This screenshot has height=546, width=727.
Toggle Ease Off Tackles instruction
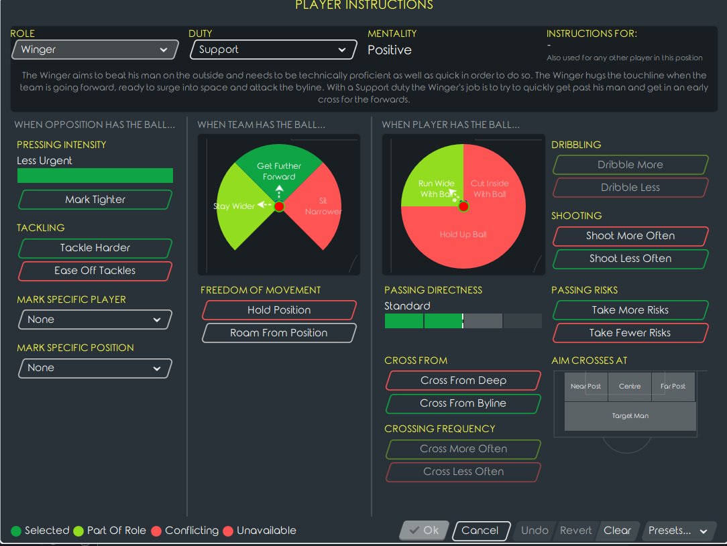click(95, 271)
